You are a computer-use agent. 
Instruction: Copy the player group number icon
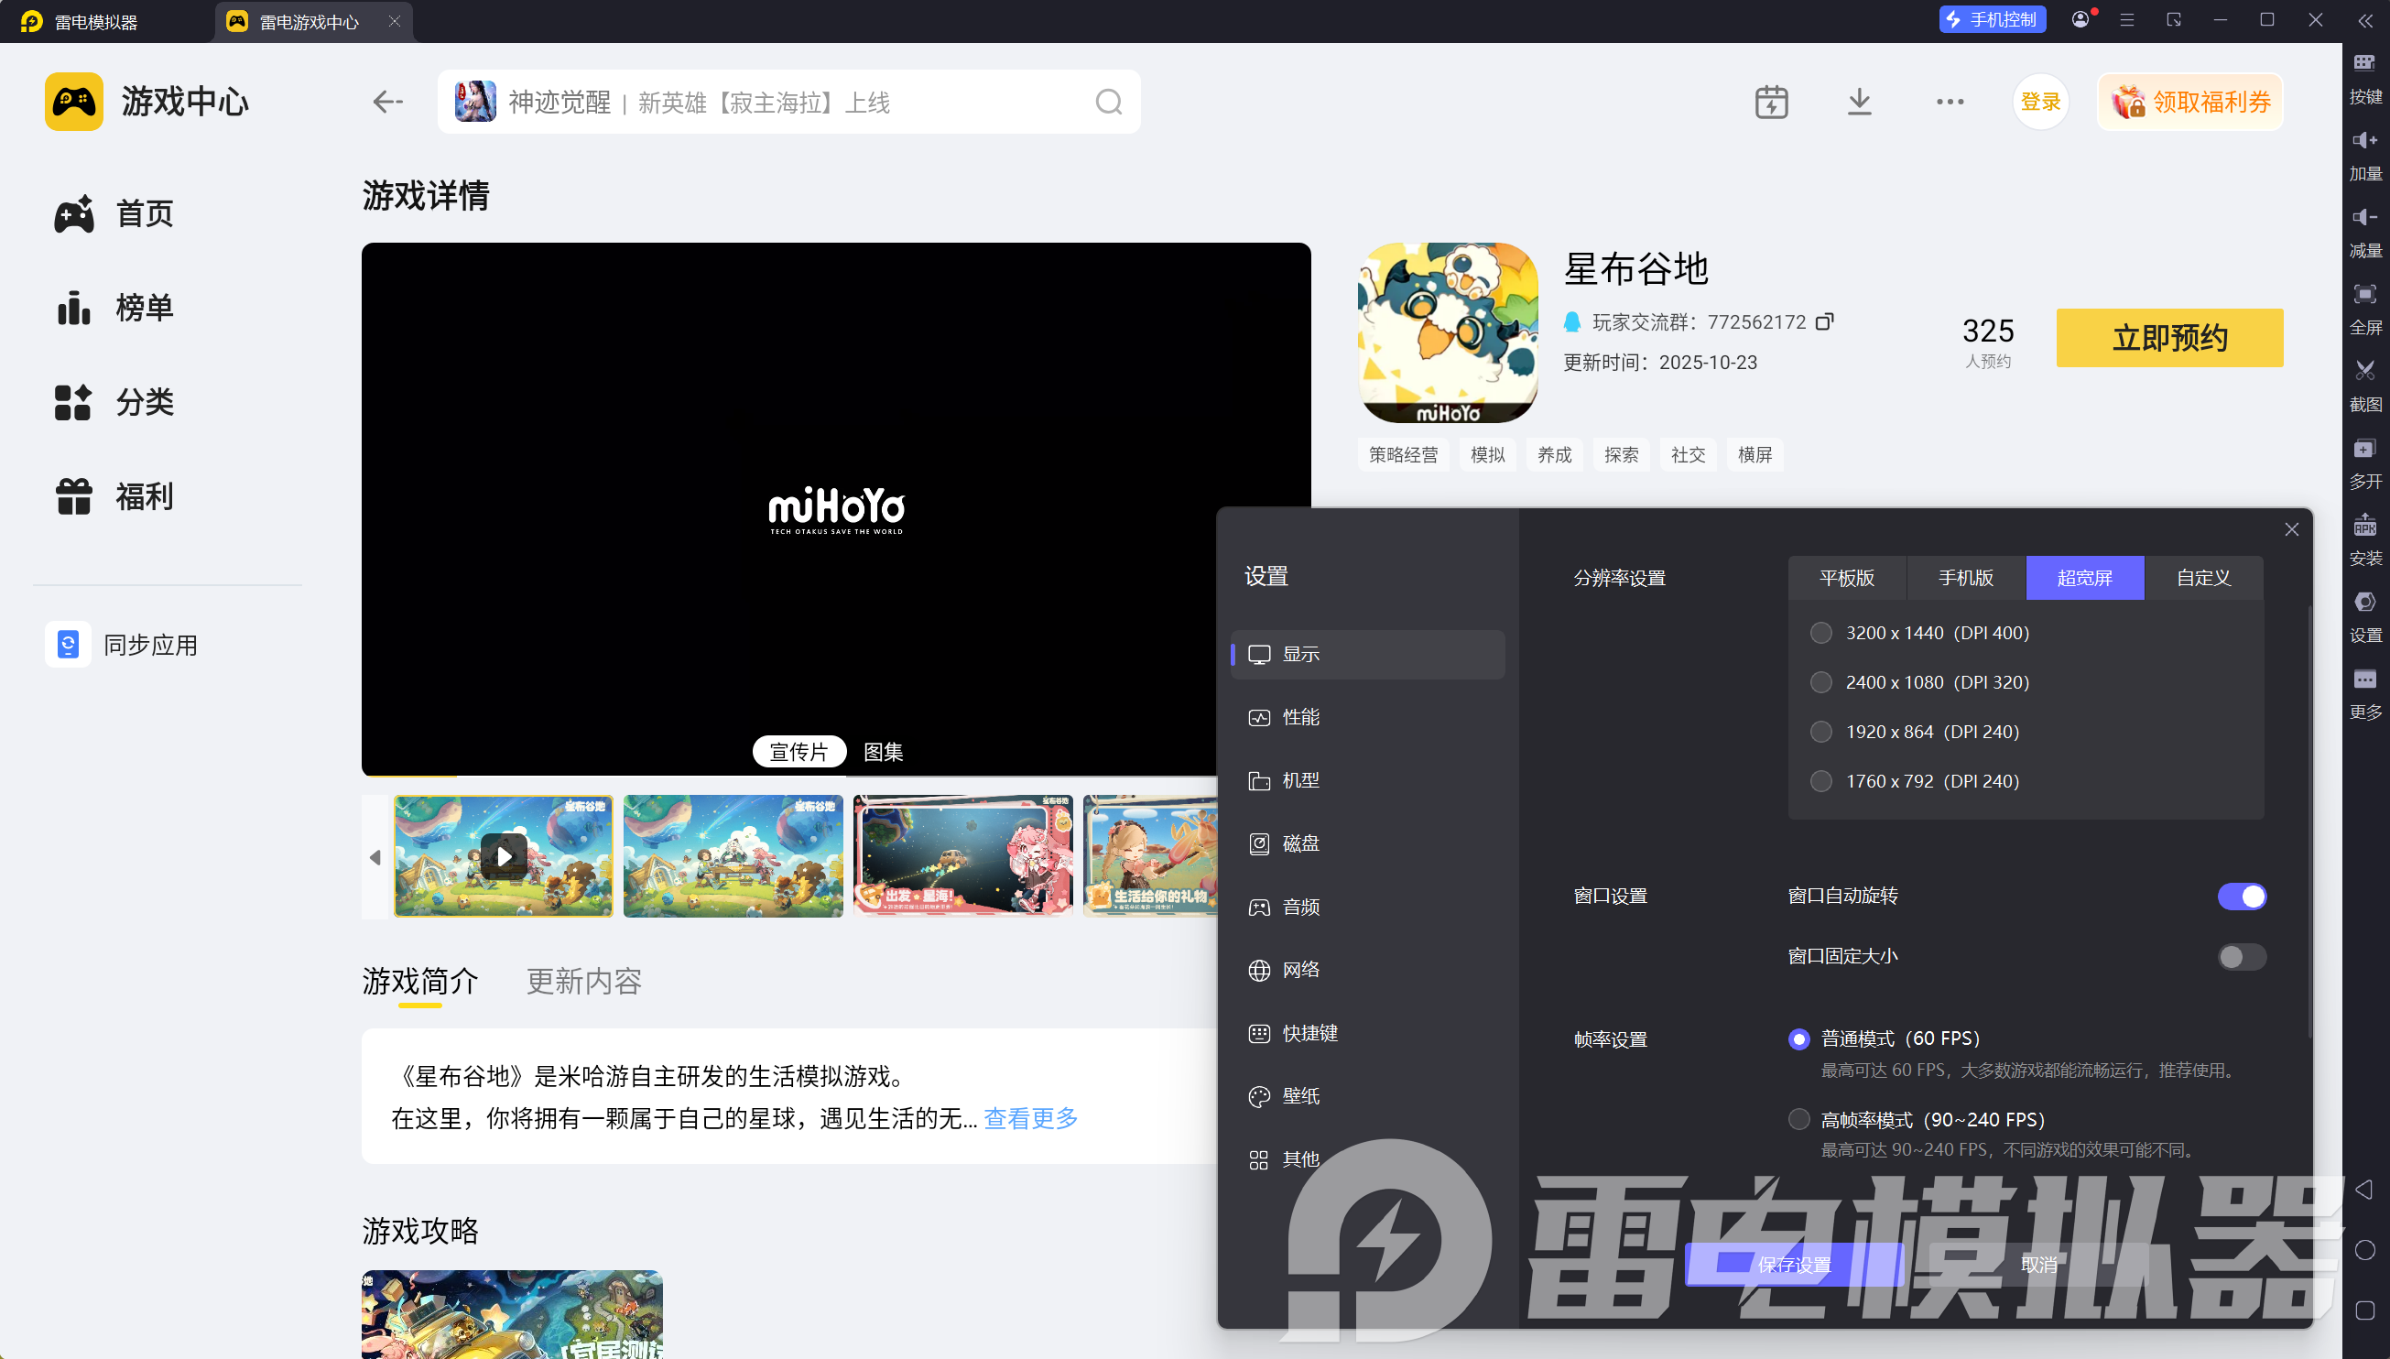1824,321
